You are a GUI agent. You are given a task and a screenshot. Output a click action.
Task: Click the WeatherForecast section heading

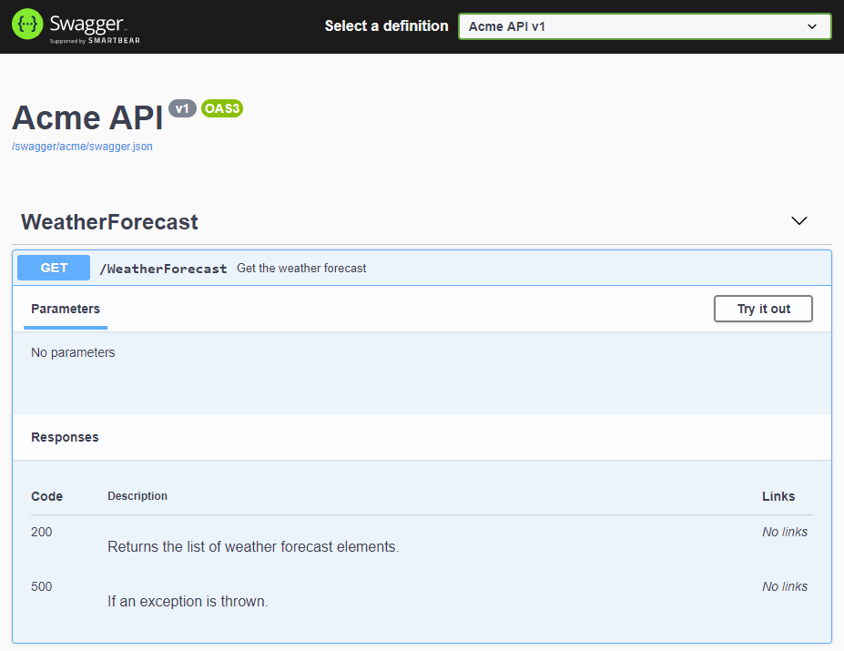(x=109, y=222)
